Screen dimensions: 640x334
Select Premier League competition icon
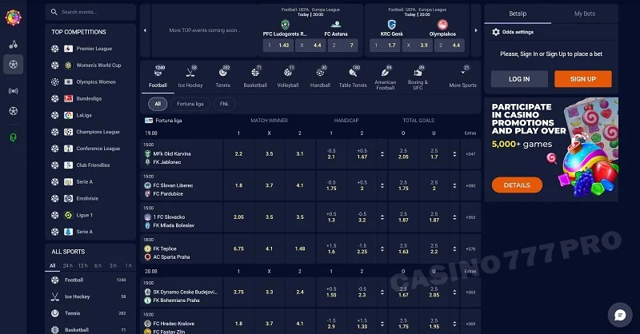[x=69, y=49]
